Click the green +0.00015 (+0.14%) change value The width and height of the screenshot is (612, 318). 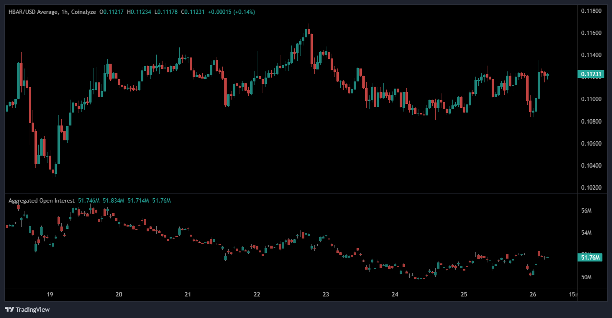point(232,12)
